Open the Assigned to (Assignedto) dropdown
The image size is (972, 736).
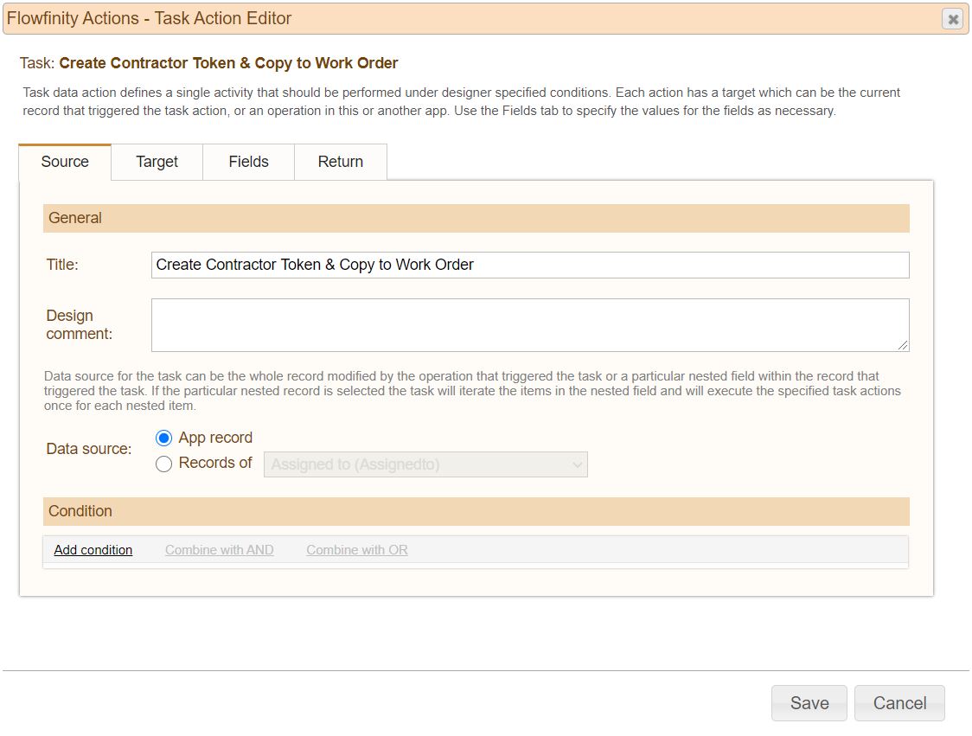[x=425, y=464]
